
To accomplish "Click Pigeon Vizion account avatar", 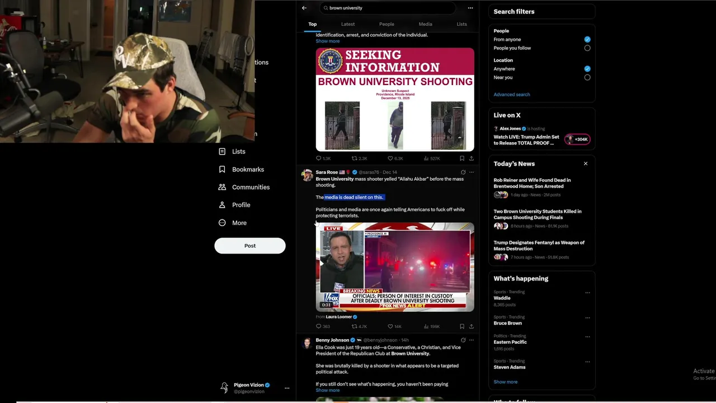I will (224, 387).
